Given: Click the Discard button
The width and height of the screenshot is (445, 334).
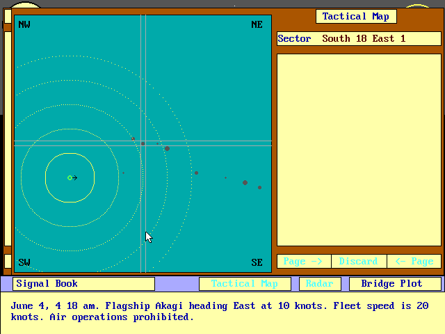Looking at the screenshot, I should pos(359,262).
